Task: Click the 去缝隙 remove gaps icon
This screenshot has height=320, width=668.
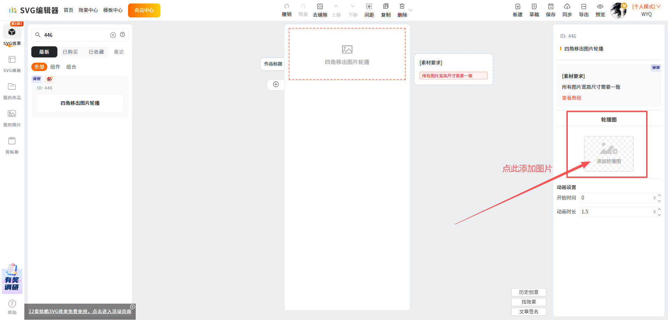Action: [320, 7]
